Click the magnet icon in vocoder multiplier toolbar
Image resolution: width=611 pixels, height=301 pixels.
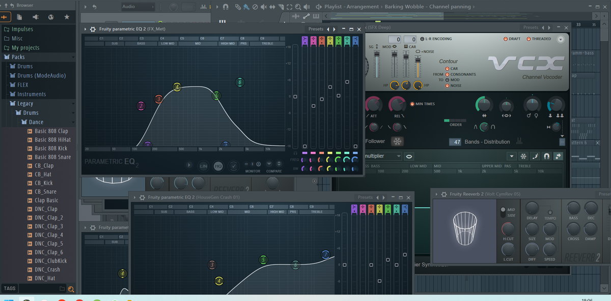[x=547, y=156]
